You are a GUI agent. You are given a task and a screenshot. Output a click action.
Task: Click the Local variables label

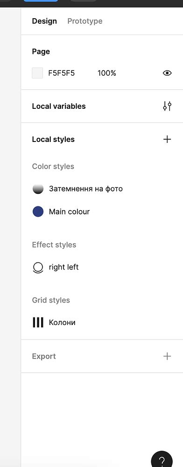59,106
